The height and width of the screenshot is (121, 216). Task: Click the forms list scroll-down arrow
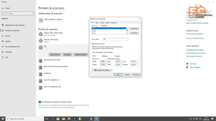point(127,33)
